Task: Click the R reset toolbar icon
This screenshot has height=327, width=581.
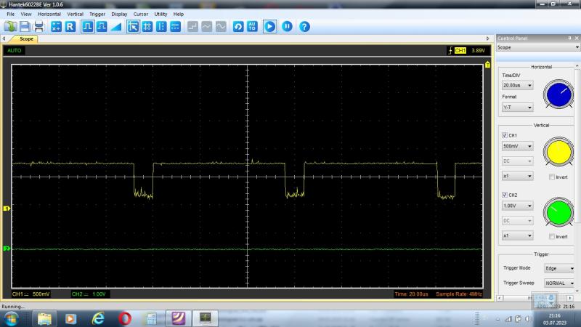Action: click(x=70, y=26)
